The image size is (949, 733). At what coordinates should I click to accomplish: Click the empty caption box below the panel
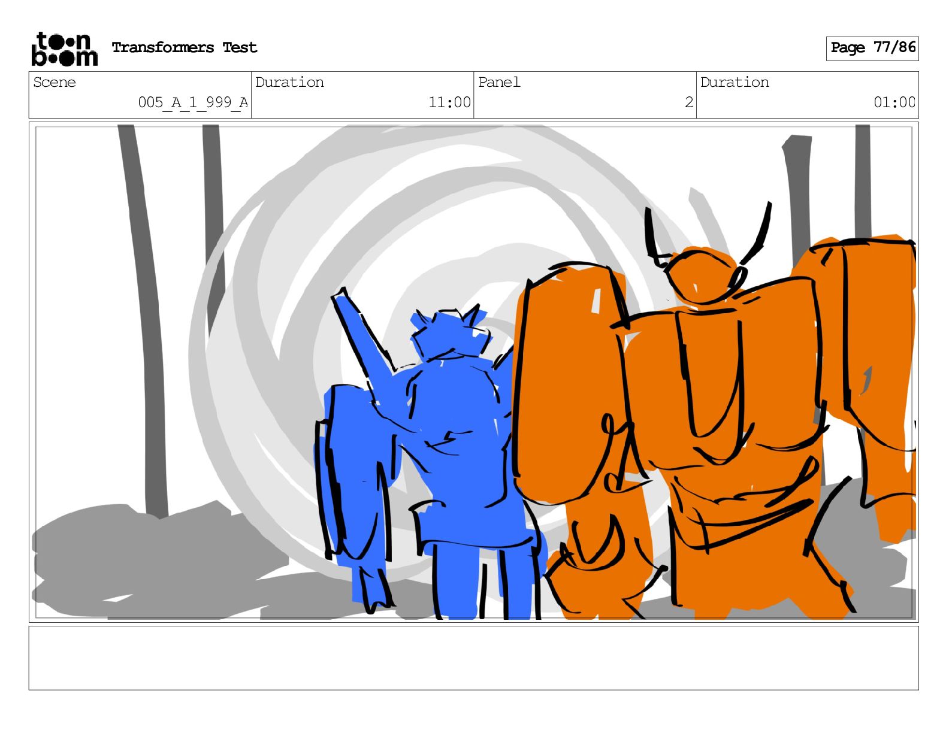pos(474,658)
